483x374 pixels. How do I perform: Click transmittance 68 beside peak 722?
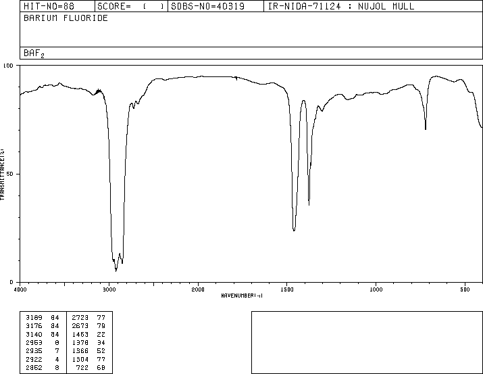point(101,368)
